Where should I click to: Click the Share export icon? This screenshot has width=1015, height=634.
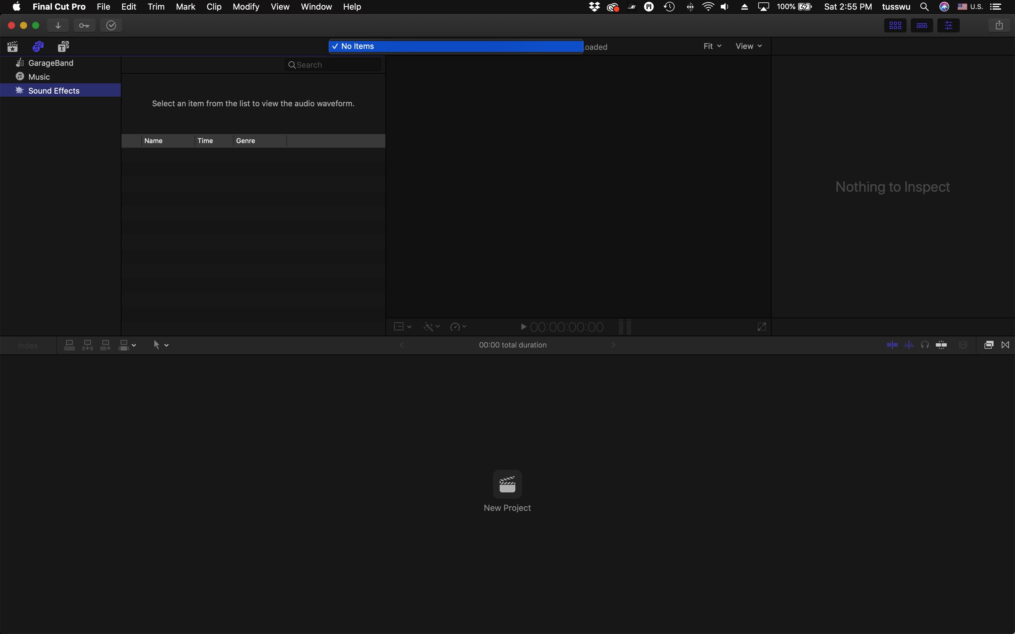pos(999,26)
